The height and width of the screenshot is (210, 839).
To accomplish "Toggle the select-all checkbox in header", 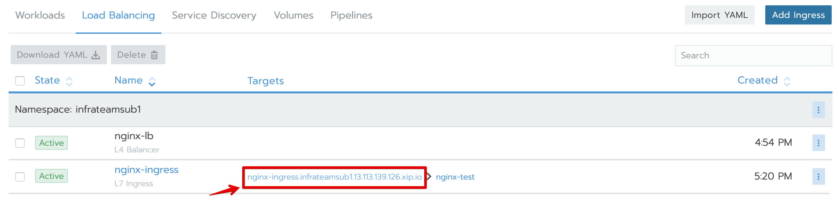I will pos(20,81).
